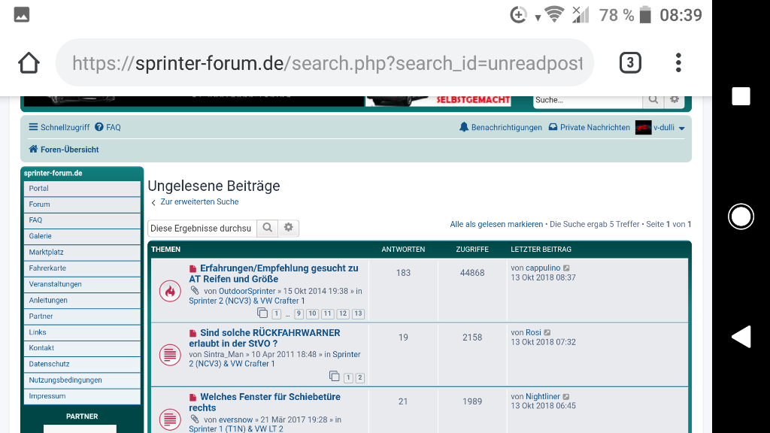Click Alle als gelesen markieren

point(496,224)
